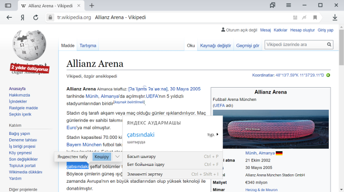Open the browser hamburger menu
344x192 pixels.
[x=288, y=5]
